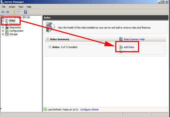
Task: Minimize the Server Manager window
Action: click(159, 2)
